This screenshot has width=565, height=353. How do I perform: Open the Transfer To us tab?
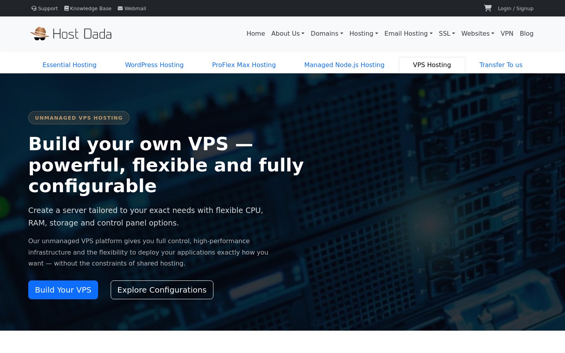501,65
